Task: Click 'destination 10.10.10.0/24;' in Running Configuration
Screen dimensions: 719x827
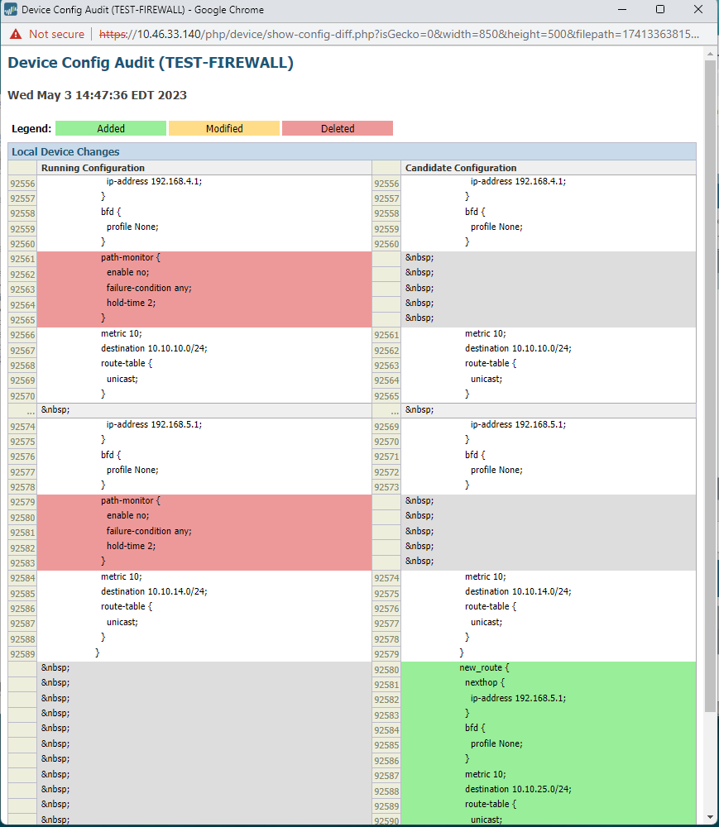Action: (154, 348)
